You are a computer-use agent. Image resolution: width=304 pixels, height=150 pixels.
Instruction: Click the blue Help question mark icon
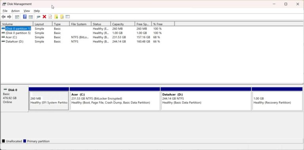(25, 17)
